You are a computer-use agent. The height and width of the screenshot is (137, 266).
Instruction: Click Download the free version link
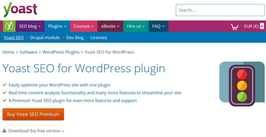tap(36, 131)
